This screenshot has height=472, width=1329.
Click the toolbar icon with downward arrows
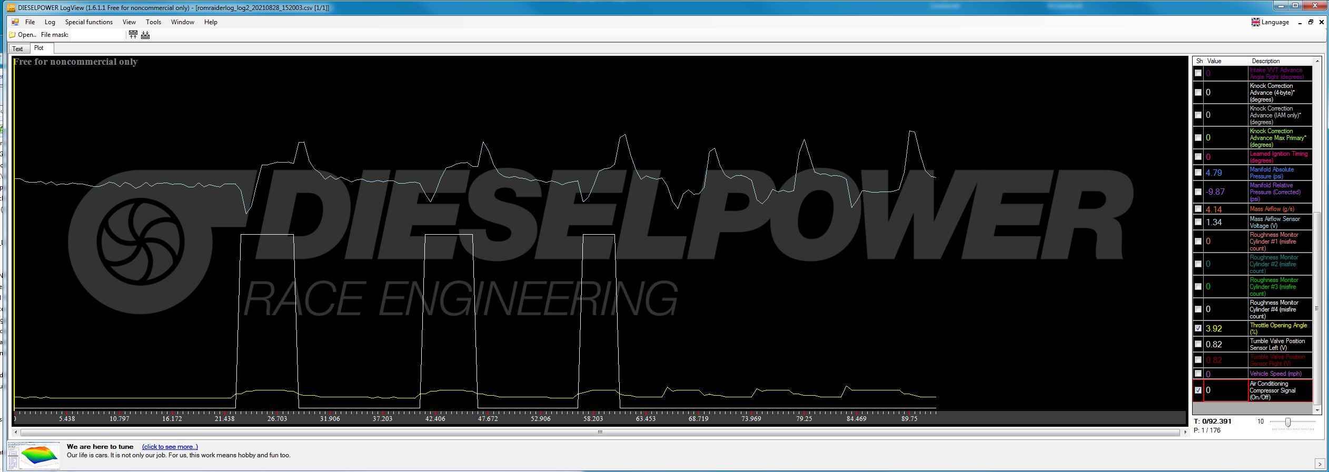[x=145, y=35]
